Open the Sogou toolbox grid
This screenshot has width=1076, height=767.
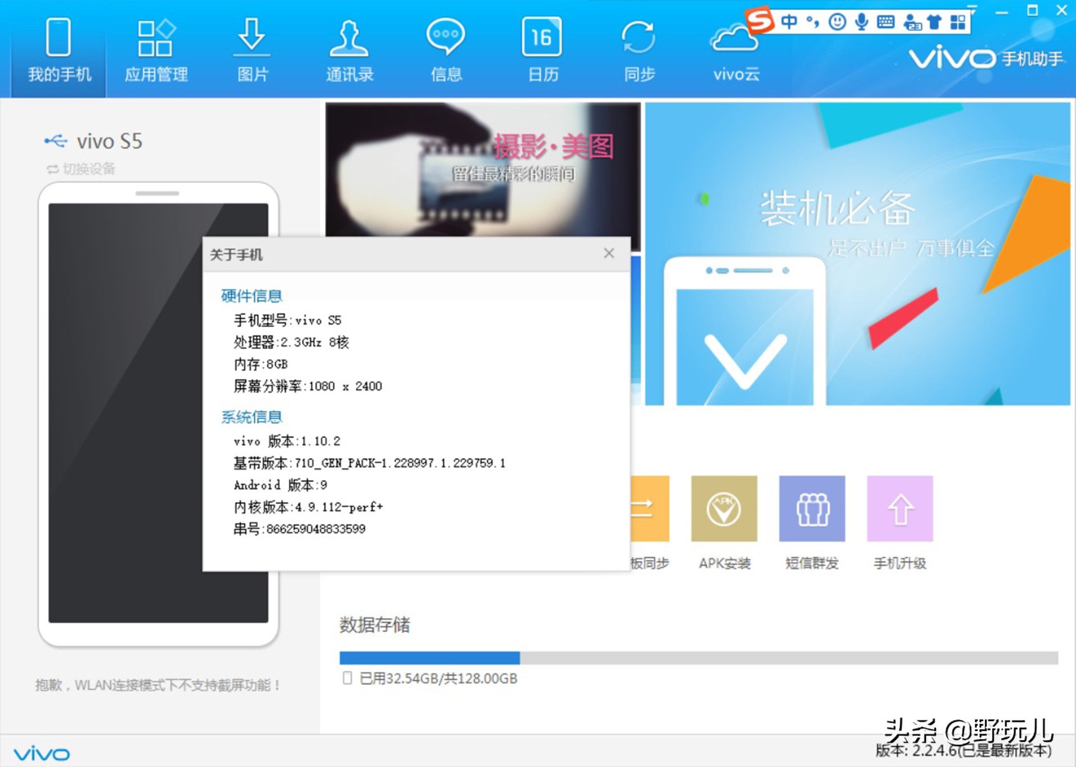[x=958, y=21]
